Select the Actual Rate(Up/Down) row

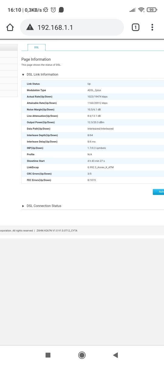coord(93,97)
